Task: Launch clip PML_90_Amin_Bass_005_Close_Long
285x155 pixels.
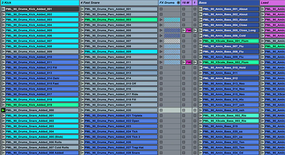Action: point(201,30)
